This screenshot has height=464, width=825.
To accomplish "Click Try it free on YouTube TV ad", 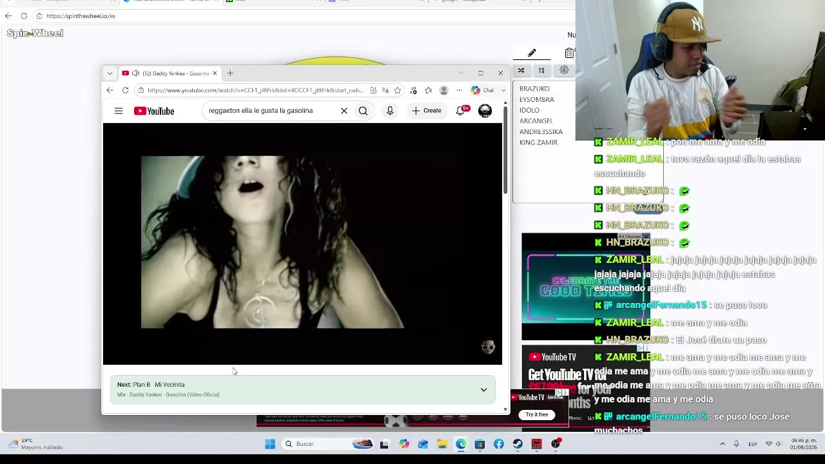I will pos(537,415).
